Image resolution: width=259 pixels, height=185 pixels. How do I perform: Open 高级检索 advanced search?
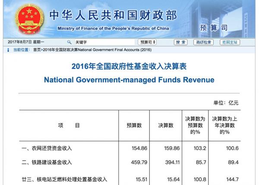[203, 42]
